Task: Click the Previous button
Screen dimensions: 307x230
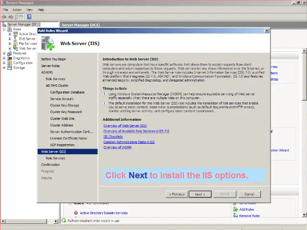Action: [x=177, y=194]
